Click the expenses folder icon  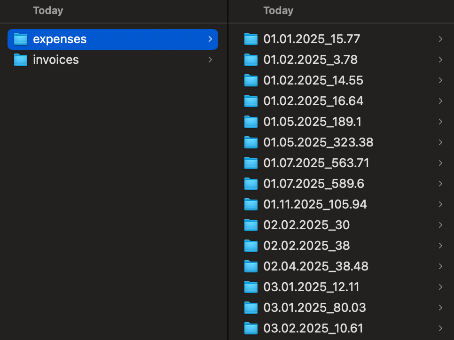coord(20,39)
